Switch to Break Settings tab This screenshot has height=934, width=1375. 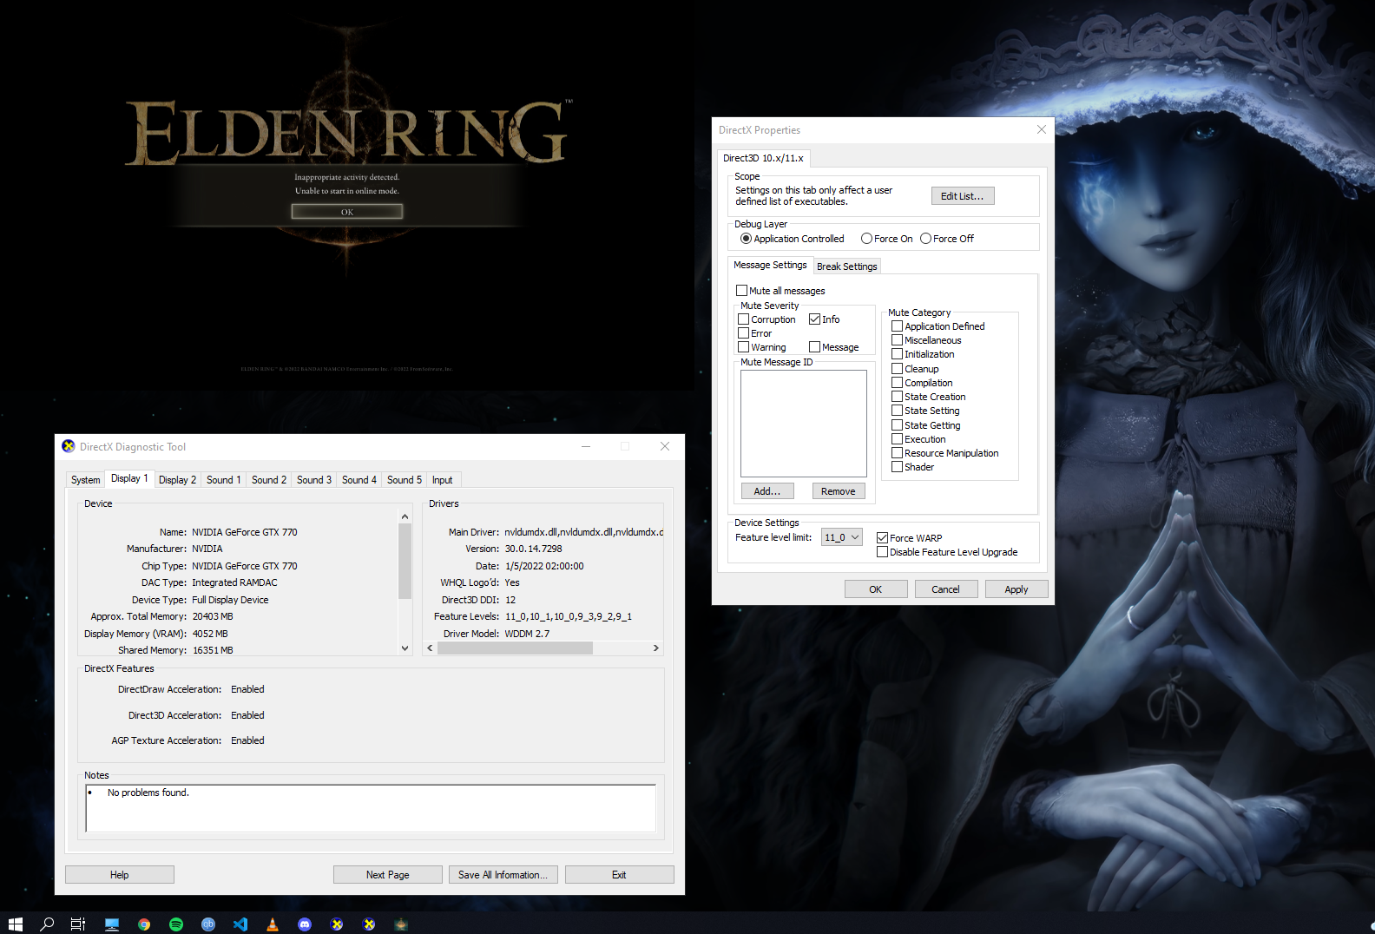click(846, 266)
